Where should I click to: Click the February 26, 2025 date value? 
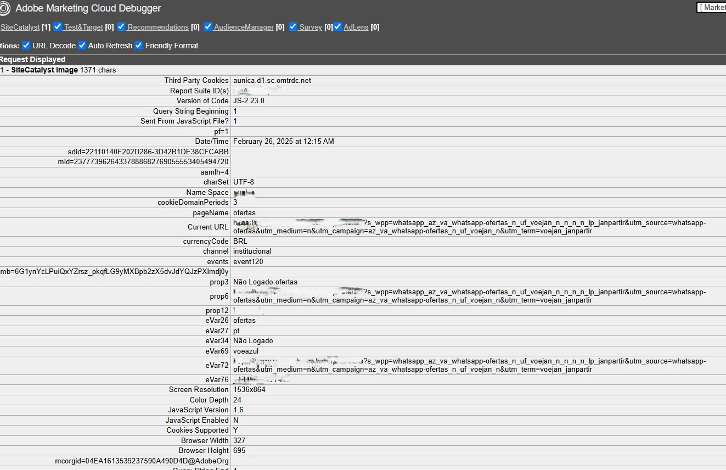point(284,141)
